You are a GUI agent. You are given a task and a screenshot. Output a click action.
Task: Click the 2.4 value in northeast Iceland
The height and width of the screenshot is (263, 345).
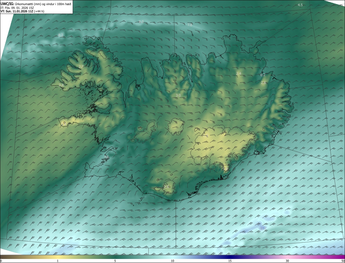[x=239, y=73]
